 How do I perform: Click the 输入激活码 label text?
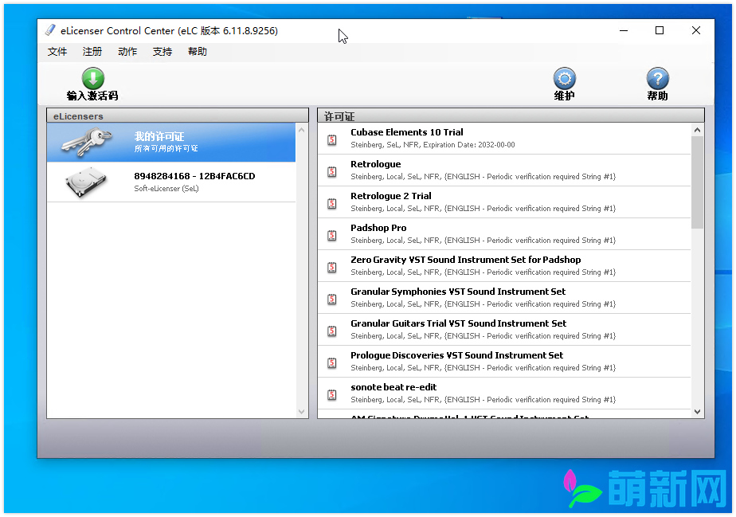pyautogui.click(x=92, y=96)
